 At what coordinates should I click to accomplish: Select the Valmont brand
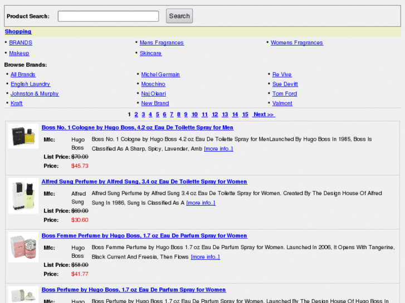click(282, 103)
